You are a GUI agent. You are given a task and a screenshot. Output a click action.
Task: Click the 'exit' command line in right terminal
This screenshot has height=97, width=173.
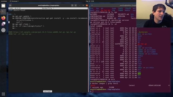coord(102,79)
